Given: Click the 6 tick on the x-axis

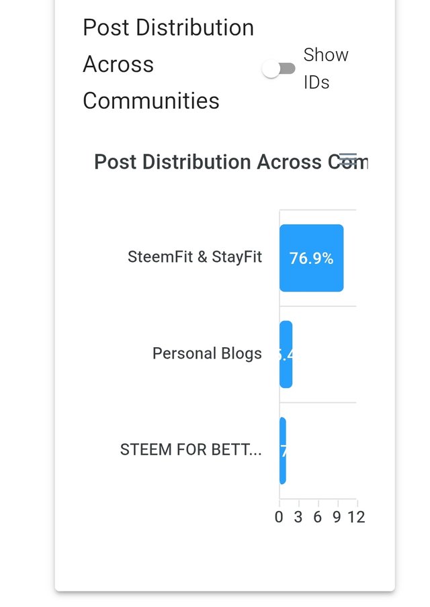Looking at the screenshot, I should (318, 517).
